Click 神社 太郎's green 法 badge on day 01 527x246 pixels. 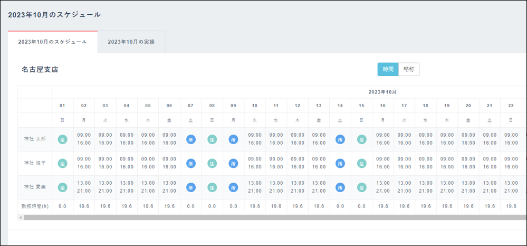point(62,139)
